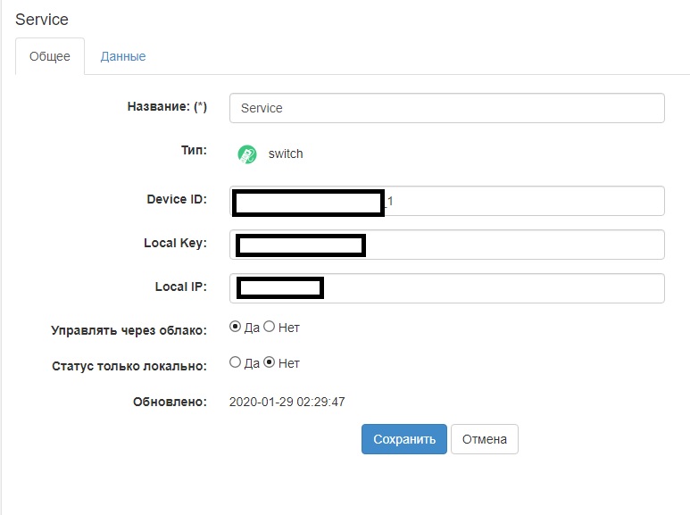Click the green switch device type icon

coord(247,154)
